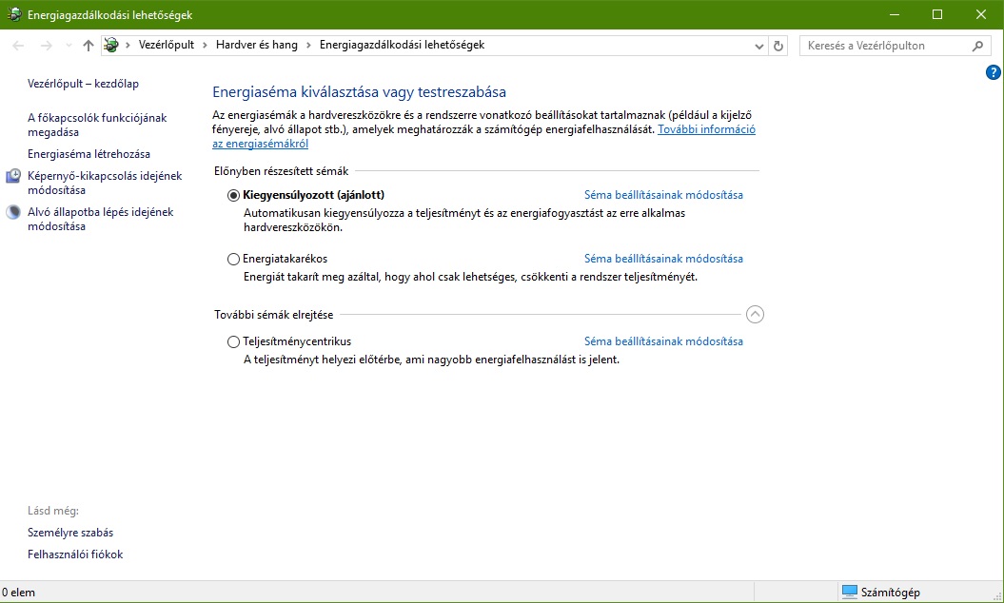Viewport: 1004px width, 603px height.
Task: Modify settings for Energiatakarékos plan
Action: [663, 259]
